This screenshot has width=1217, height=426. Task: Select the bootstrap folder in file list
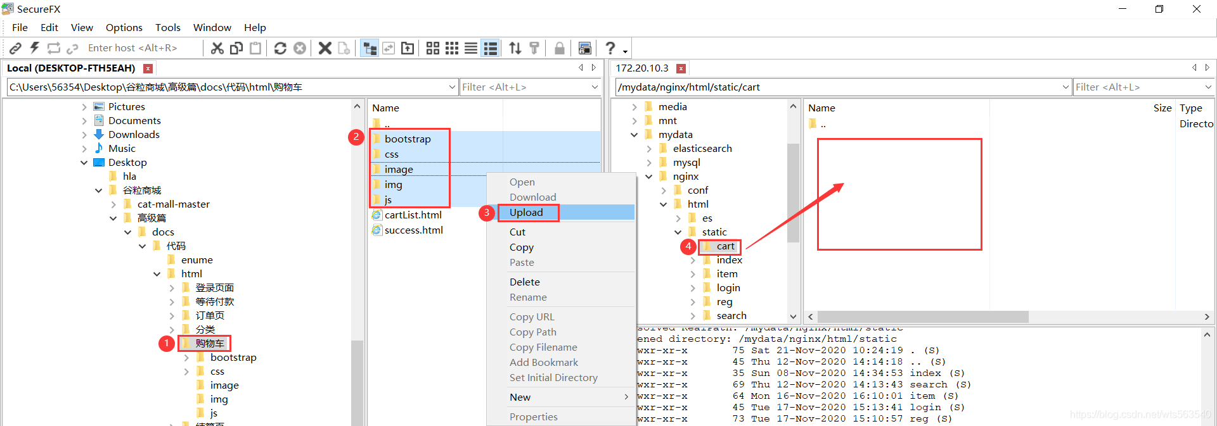(407, 139)
